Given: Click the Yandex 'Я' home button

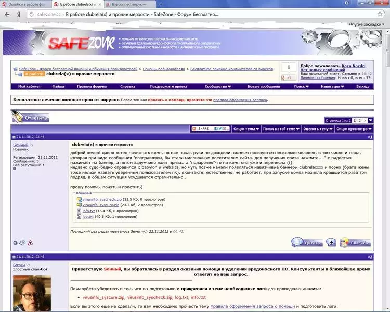Looking at the screenshot, I should [x=19, y=15].
